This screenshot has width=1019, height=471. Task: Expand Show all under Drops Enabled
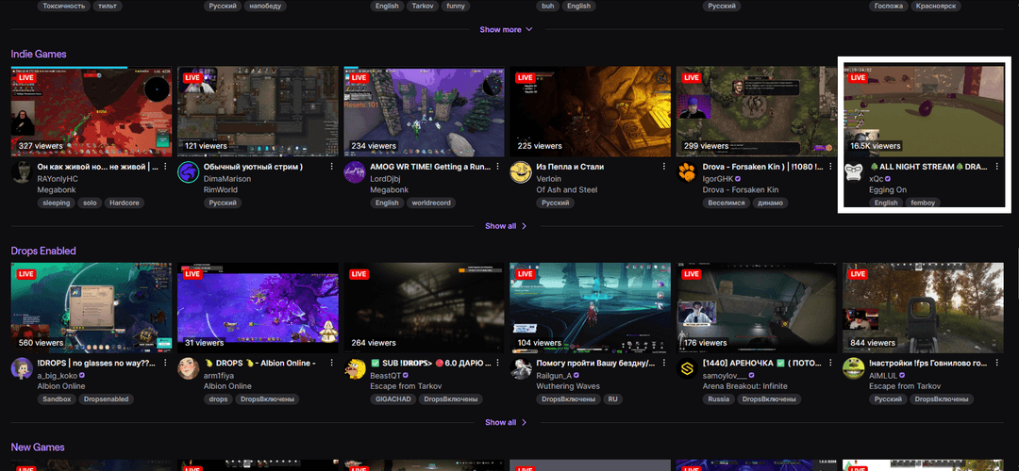[x=507, y=422]
